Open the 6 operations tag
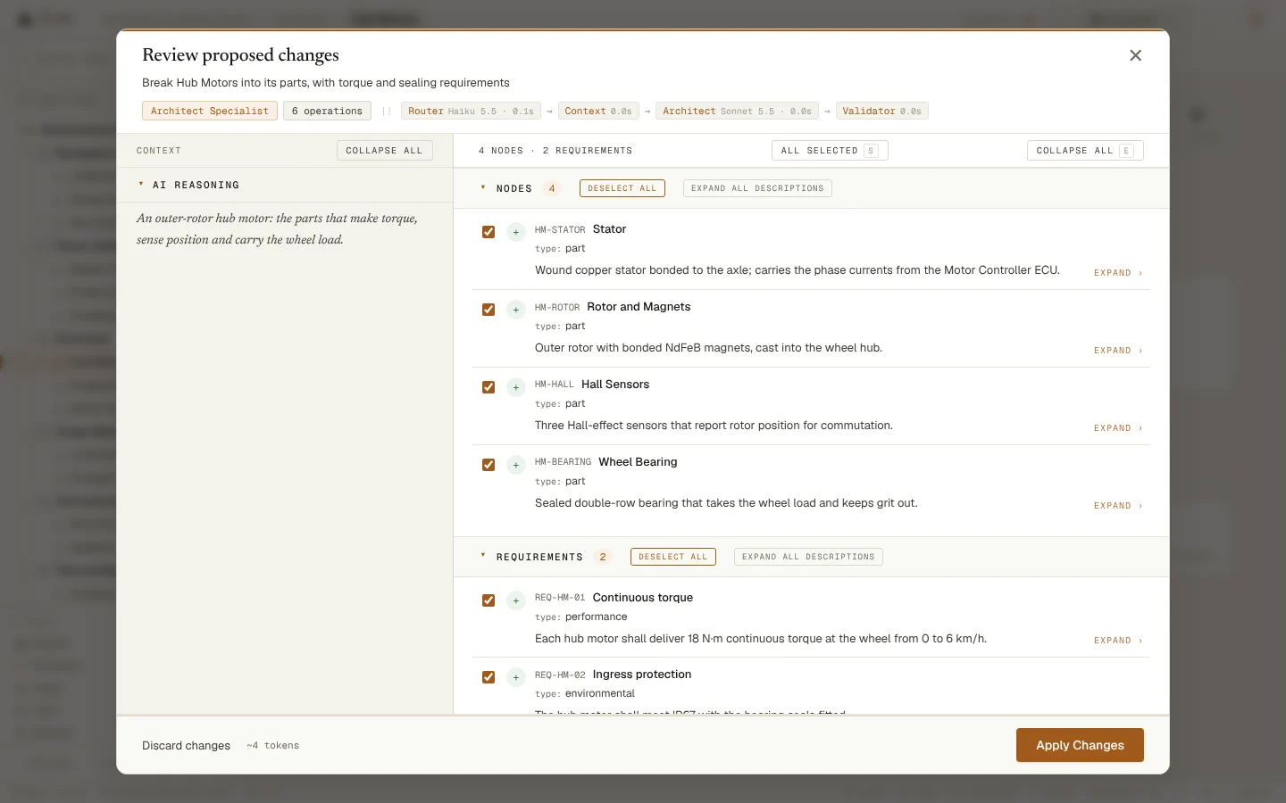Viewport: 1286px width, 803px height. click(x=327, y=111)
